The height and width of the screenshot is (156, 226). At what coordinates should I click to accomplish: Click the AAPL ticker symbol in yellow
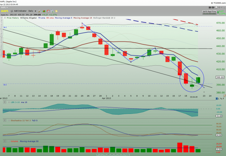click(x=5, y=11)
